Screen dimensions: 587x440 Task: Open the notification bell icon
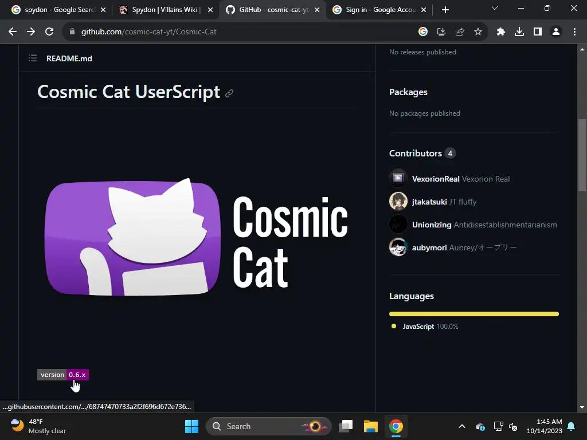(x=572, y=426)
